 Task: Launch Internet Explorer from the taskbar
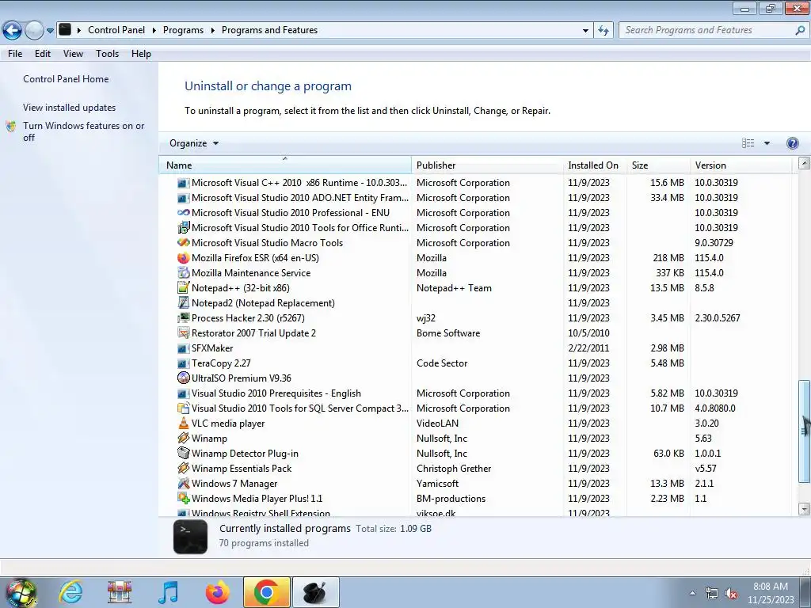pyautogui.click(x=70, y=592)
